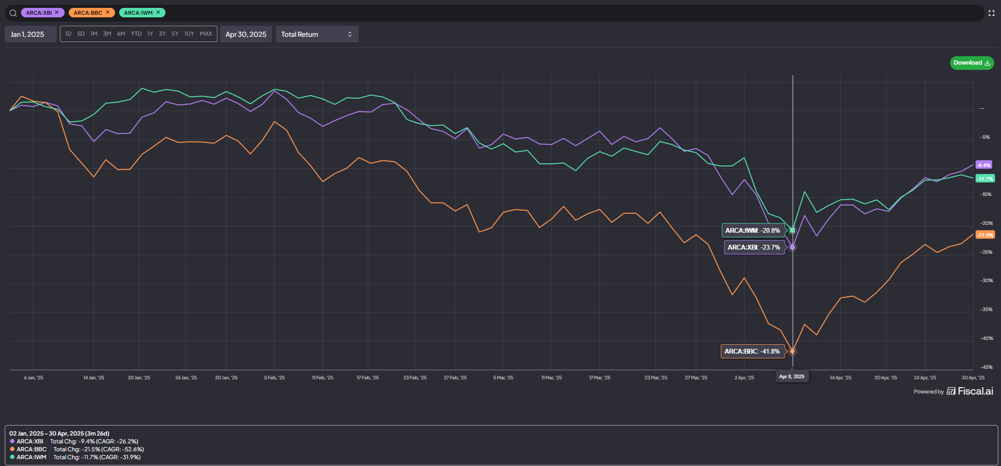Select the 1M time range
The image size is (1001, 466).
pos(93,34)
